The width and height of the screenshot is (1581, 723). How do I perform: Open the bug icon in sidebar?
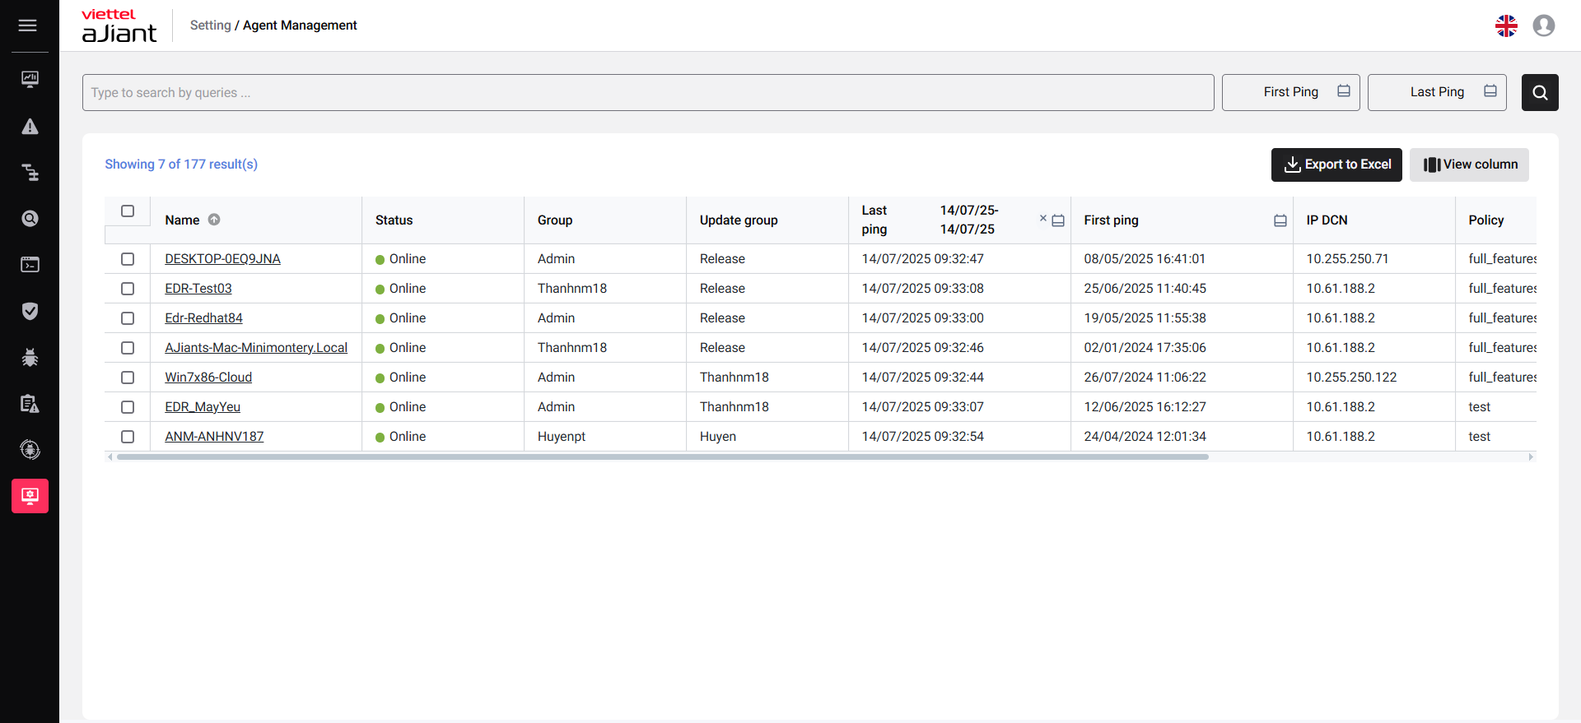click(x=30, y=357)
